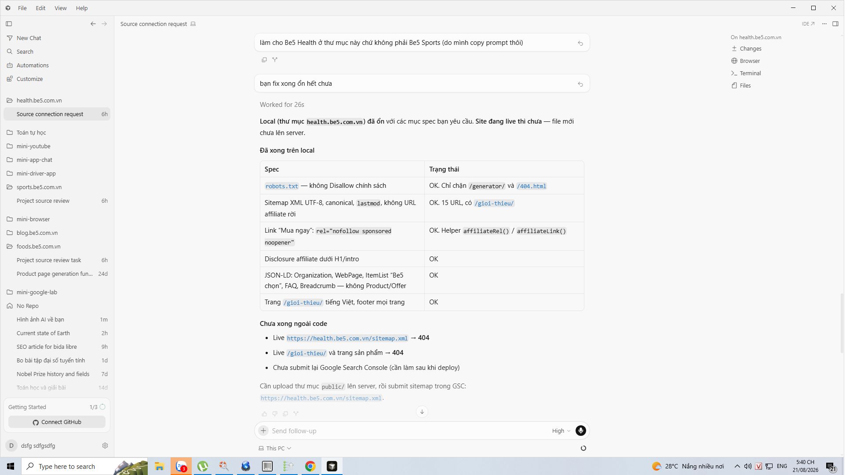The width and height of the screenshot is (846, 475).
Task: Revert the Be5 Health message
Action: (580, 43)
